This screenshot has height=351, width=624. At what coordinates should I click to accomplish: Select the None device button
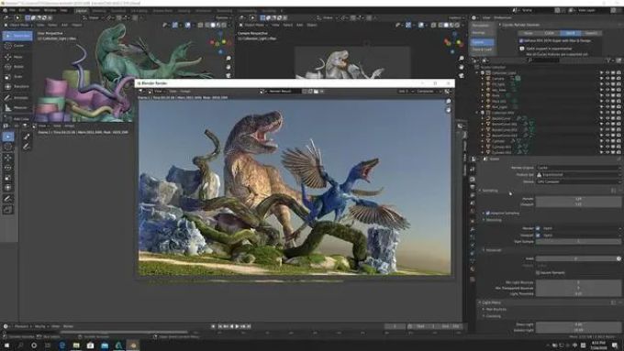tap(529, 33)
